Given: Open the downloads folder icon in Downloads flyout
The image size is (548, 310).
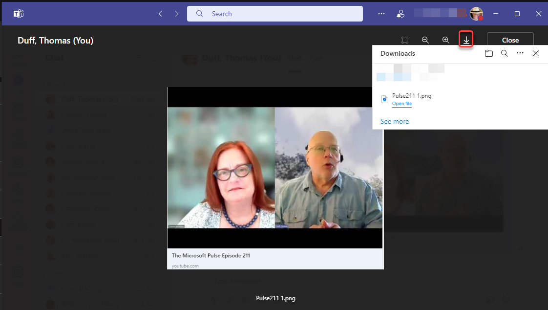Looking at the screenshot, I should [489, 53].
